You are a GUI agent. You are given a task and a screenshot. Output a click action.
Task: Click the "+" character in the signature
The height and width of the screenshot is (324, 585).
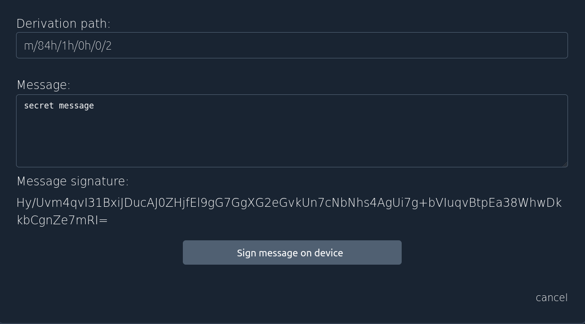pos(424,203)
